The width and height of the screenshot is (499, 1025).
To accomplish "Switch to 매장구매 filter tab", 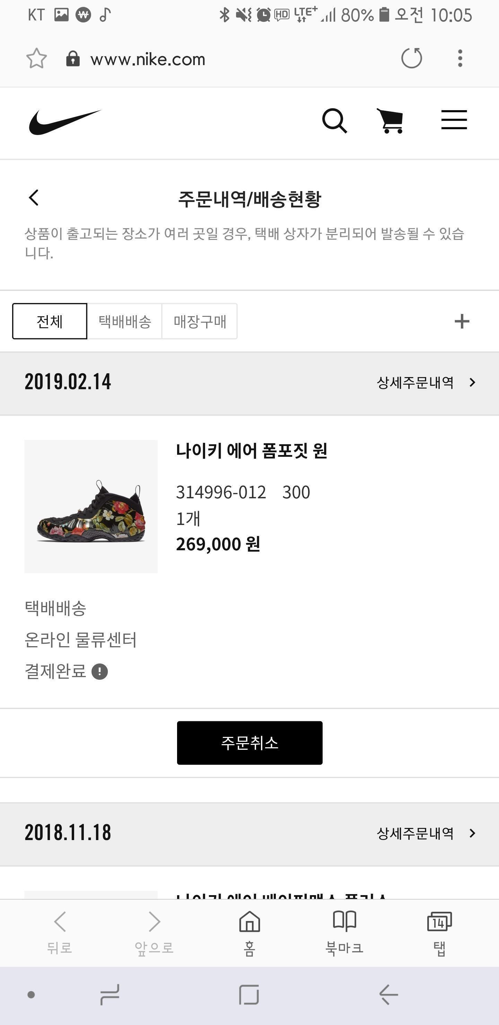I will click(200, 321).
